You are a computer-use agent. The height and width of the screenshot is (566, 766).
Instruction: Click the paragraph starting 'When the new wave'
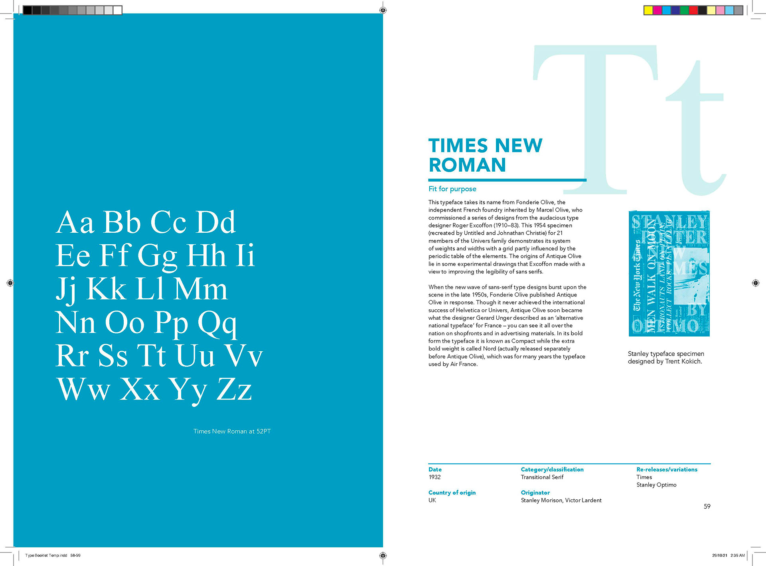(507, 325)
